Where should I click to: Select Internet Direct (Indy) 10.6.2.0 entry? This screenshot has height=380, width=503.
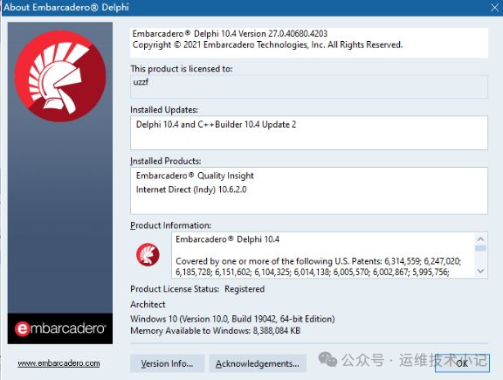click(191, 190)
